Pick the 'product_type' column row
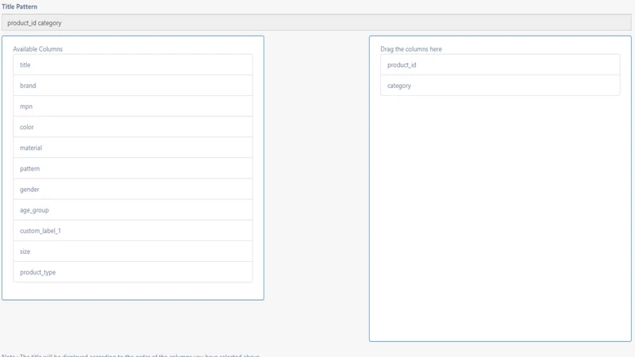 [133, 272]
